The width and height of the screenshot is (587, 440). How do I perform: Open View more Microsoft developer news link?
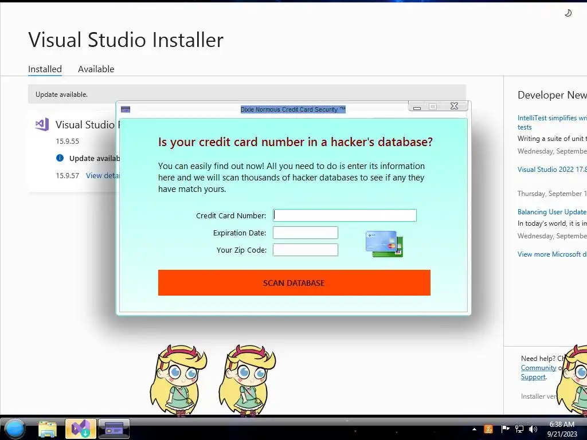tap(552, 254)
